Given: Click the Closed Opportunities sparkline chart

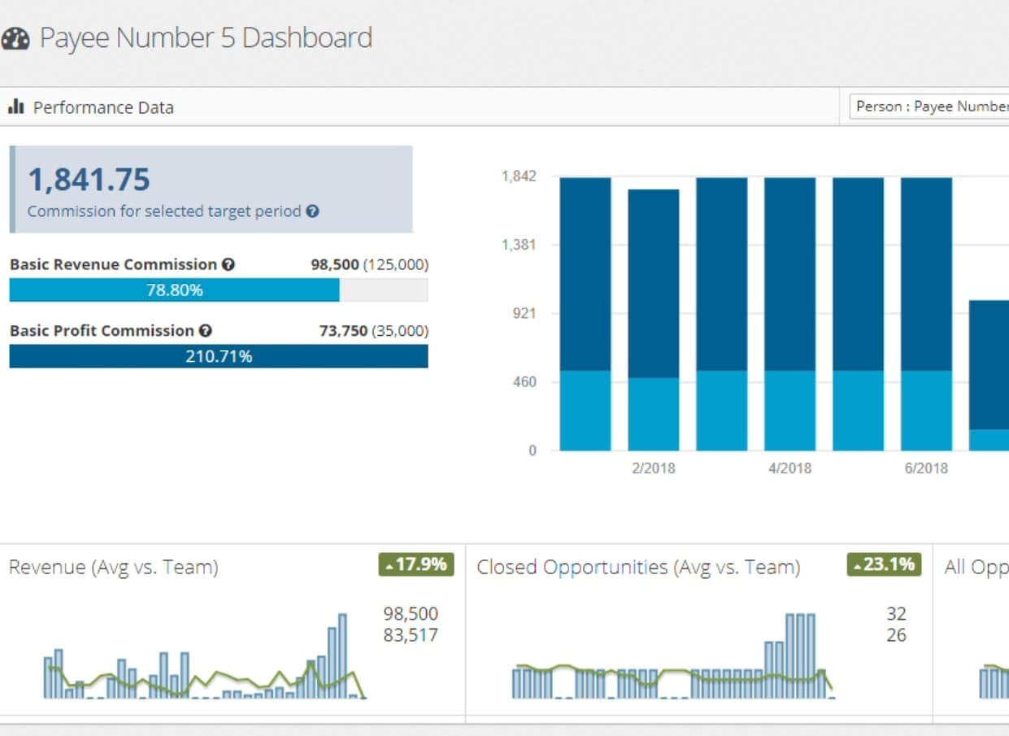Looking at the screenshot, I should pyautogui.click(x=673, y=656).
